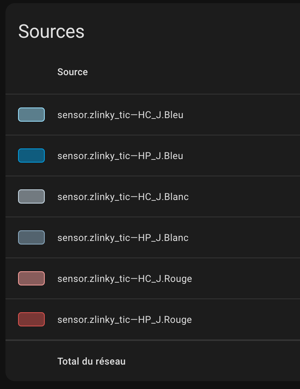
Task: Click the slate HP_J.Blanc color swatch
Action: pos(31,237)
